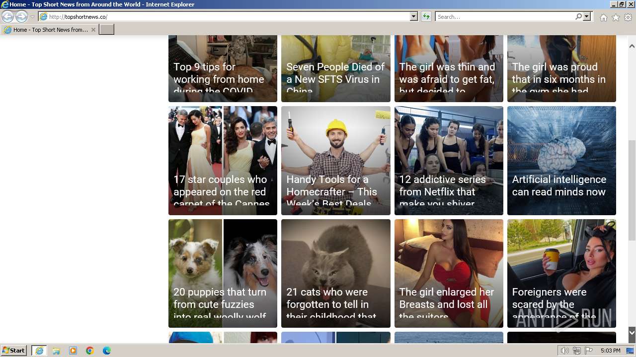Open Seven People Died of SFTS Virus article
This screenshot has height=357, width=636.
click(x=335, y=68)
